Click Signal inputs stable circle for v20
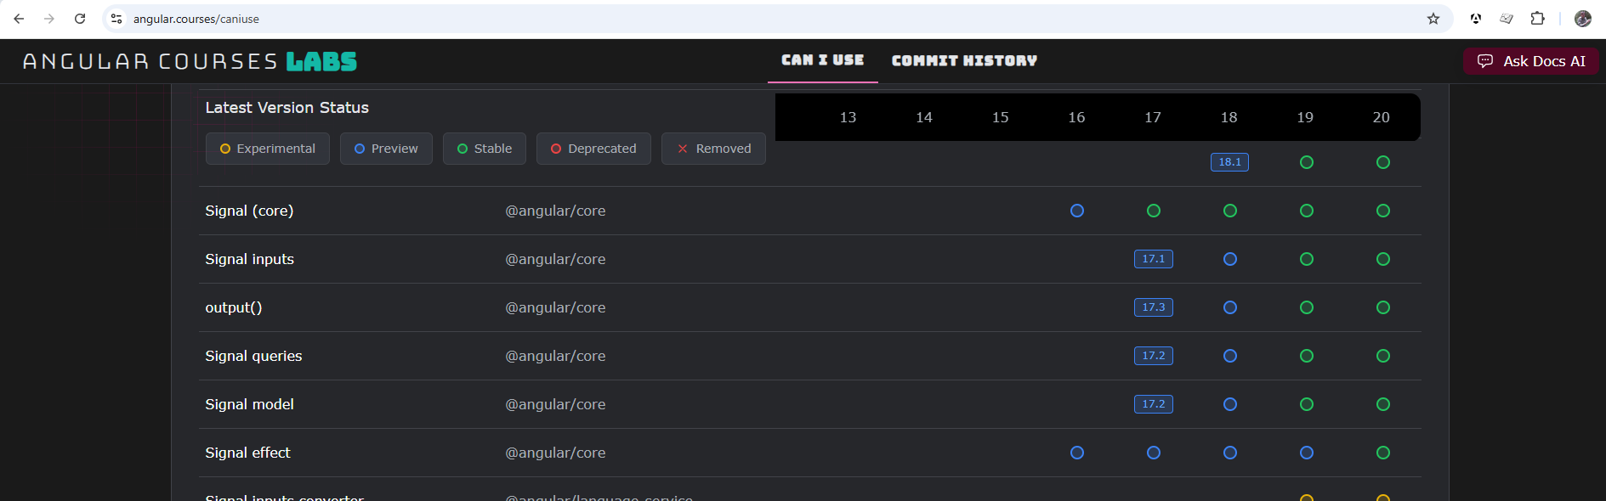Viewport: 1606px width, 501px height. pyautogui.click(x=1383, y=259)
